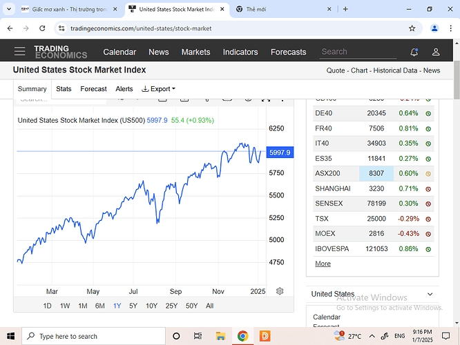Set chart range to 5Y
The image size is (460, 345).
133,306
